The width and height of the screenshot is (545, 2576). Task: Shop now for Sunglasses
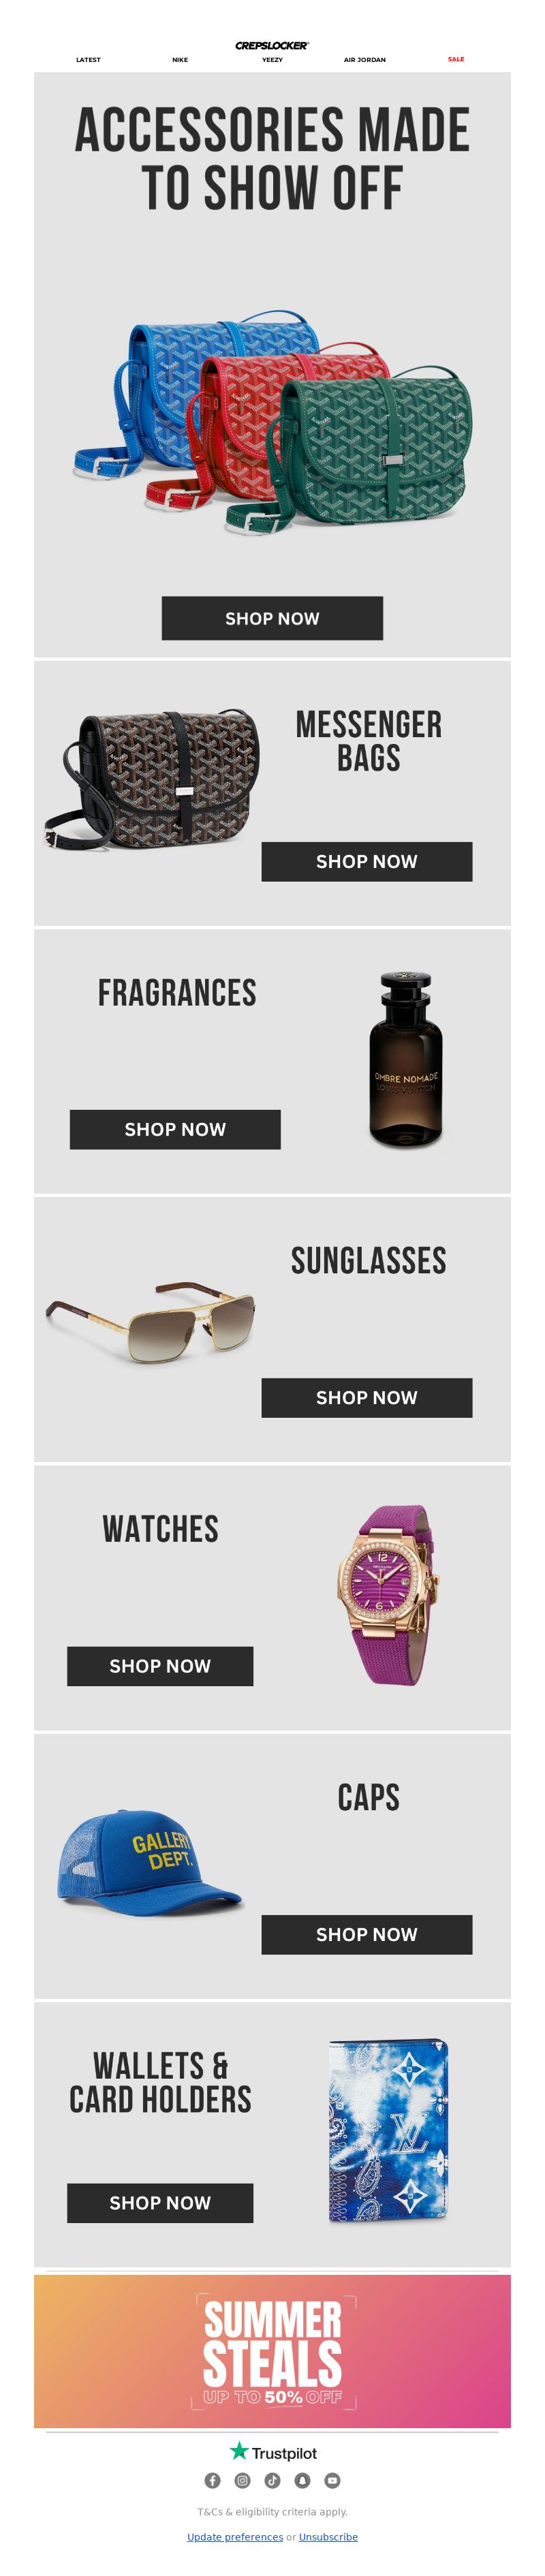367,1397
